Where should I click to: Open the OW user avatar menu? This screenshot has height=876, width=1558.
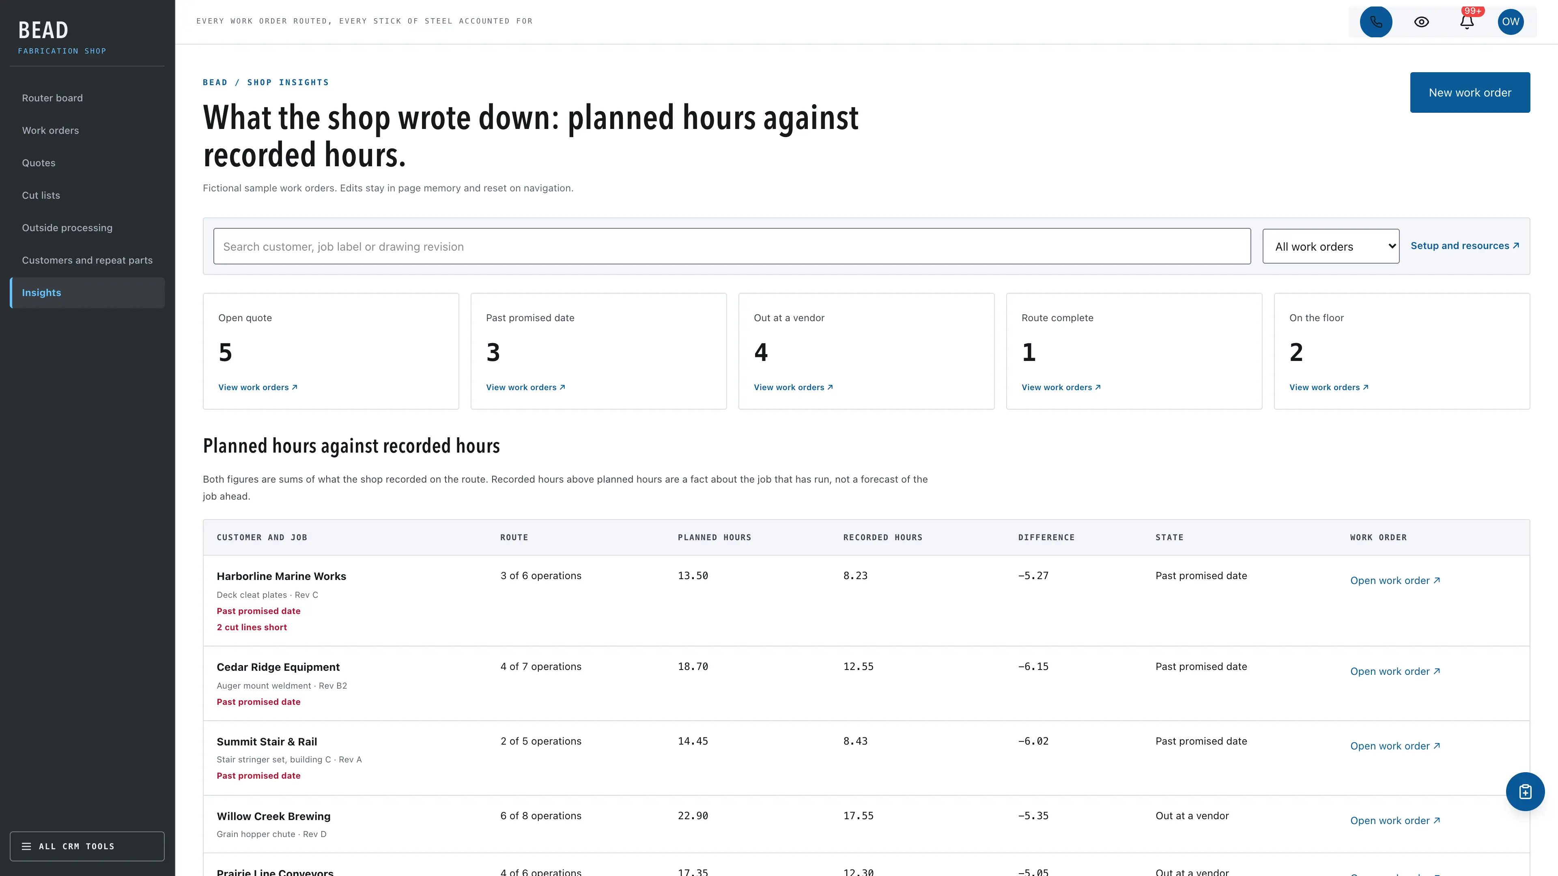(1510, 22)
